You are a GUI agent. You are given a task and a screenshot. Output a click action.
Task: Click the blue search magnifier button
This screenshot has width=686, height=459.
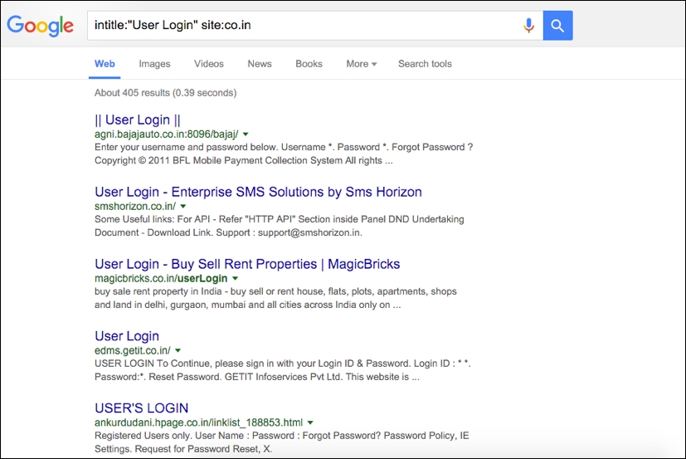click(557, 26)
